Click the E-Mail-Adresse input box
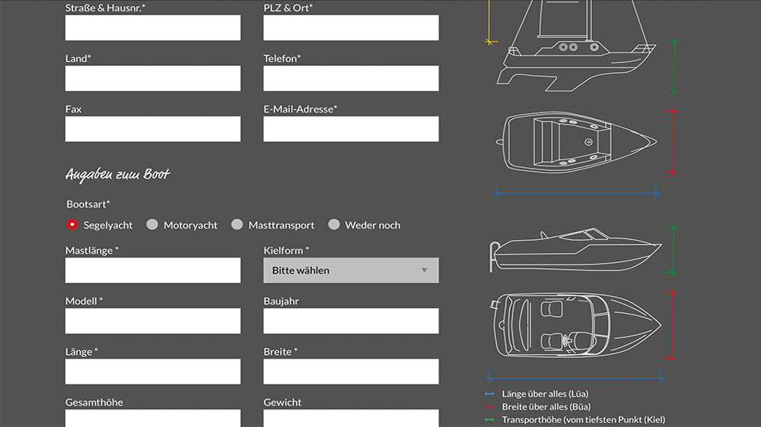The image size is (761, 427). tap(351, 129)
